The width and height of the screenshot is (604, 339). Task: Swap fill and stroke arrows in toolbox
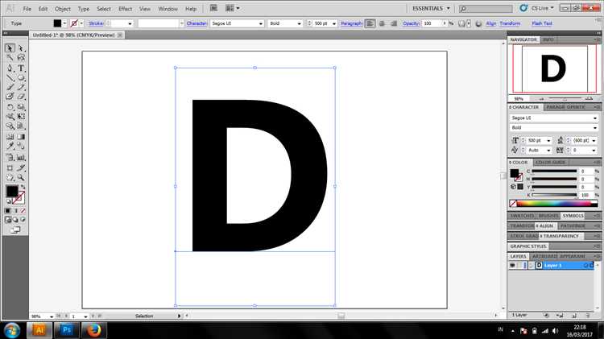tap(23, 187)
